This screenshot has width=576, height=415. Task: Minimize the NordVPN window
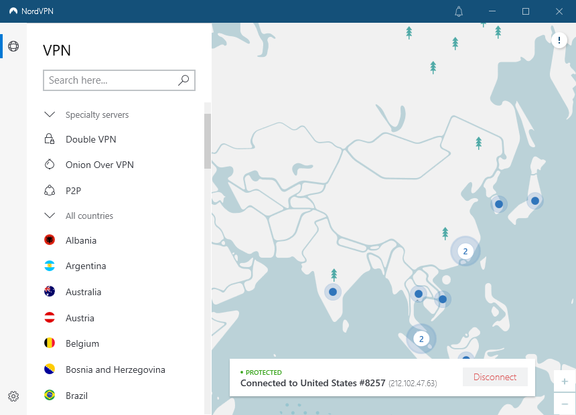coord(492,11)
